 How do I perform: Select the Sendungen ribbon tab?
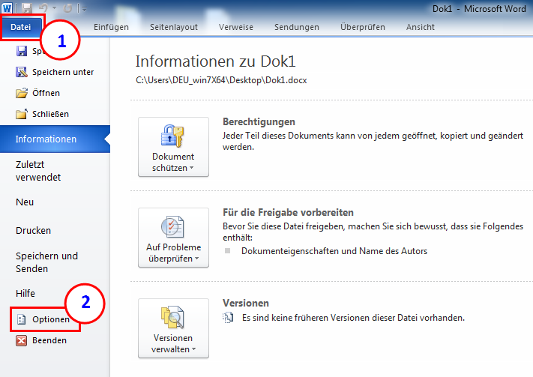[297, 27]
